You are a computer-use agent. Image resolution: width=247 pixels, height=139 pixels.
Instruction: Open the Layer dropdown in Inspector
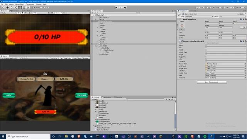click(233, 17)
